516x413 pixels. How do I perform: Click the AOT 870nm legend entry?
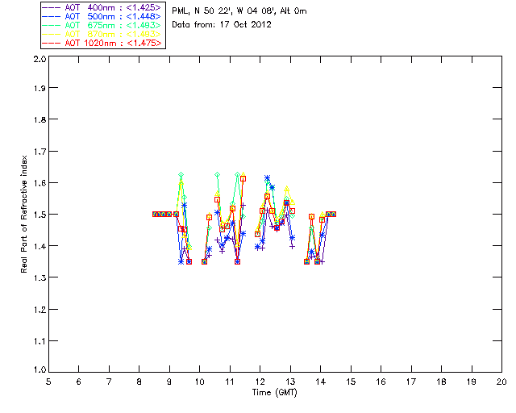[x=102, y=34]
